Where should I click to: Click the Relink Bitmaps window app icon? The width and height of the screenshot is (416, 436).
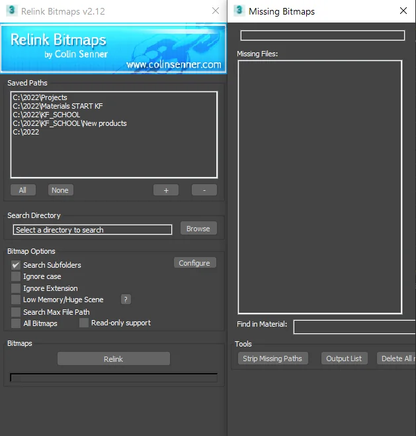[12, 11]
